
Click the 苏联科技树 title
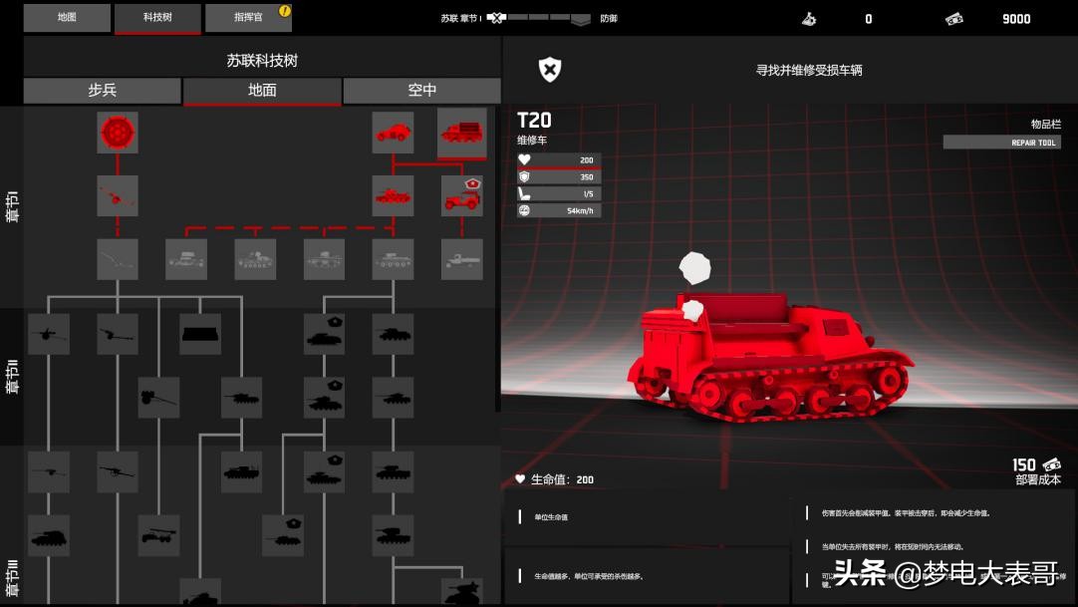pyautogui.click(x=262, y=61)
